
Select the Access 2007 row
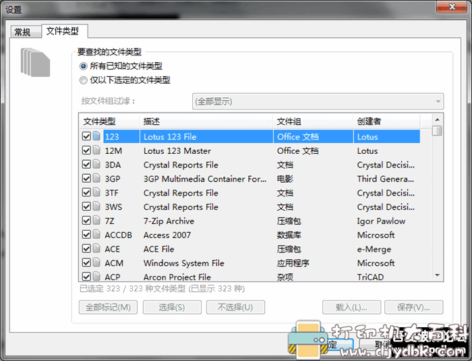[x=250, y=235]
